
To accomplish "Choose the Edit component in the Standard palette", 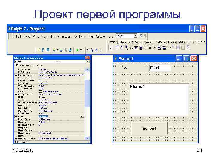I will (x=136, y=48).
